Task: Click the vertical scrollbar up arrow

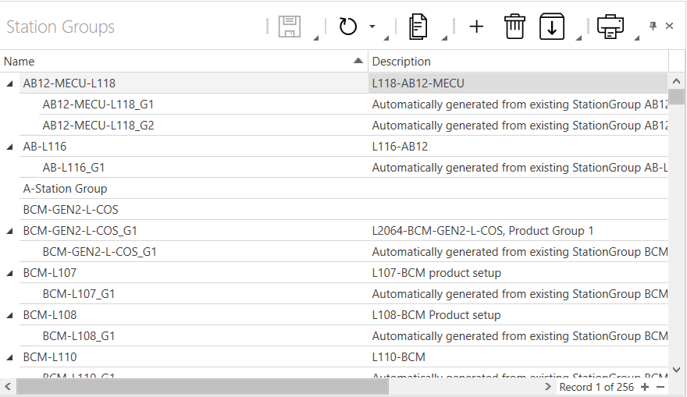Action: coord(677,81)
